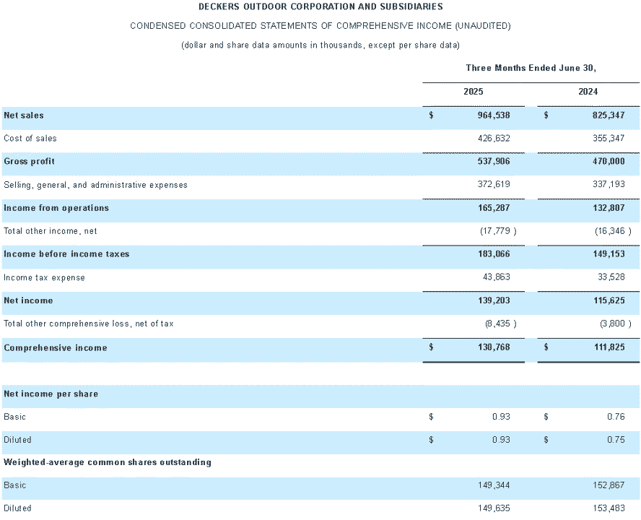Click pre-tax income value 149,153

click(x=609, y=254)
